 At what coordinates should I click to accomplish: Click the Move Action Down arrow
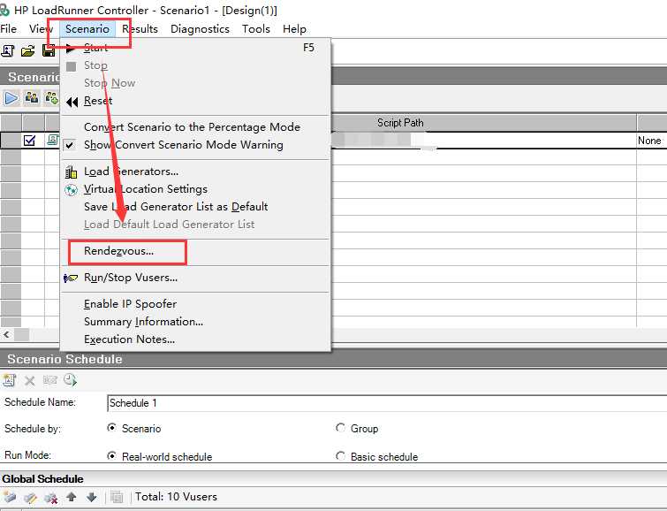[92, 497]
